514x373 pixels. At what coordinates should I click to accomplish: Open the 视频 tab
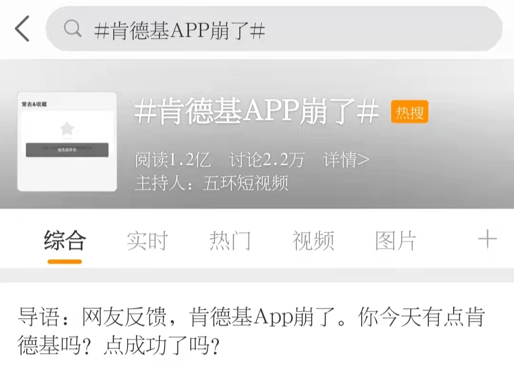tap(313, 241)
